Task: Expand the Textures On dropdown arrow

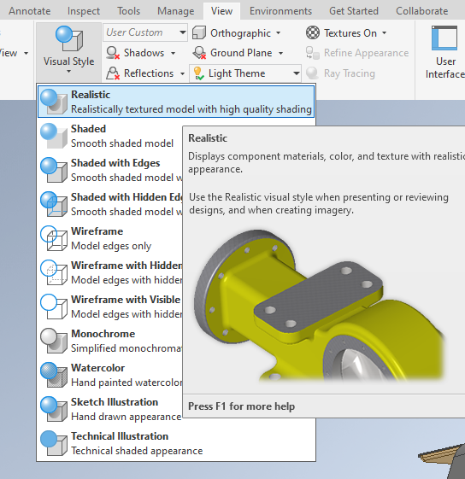Action: tap(385, 32)
